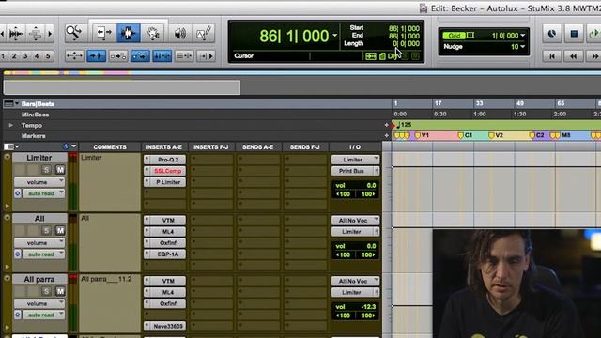Image resolution: width=601 pixels, height=338 pixels.
Task: Mute the All parra track
Action: point(60,291)
